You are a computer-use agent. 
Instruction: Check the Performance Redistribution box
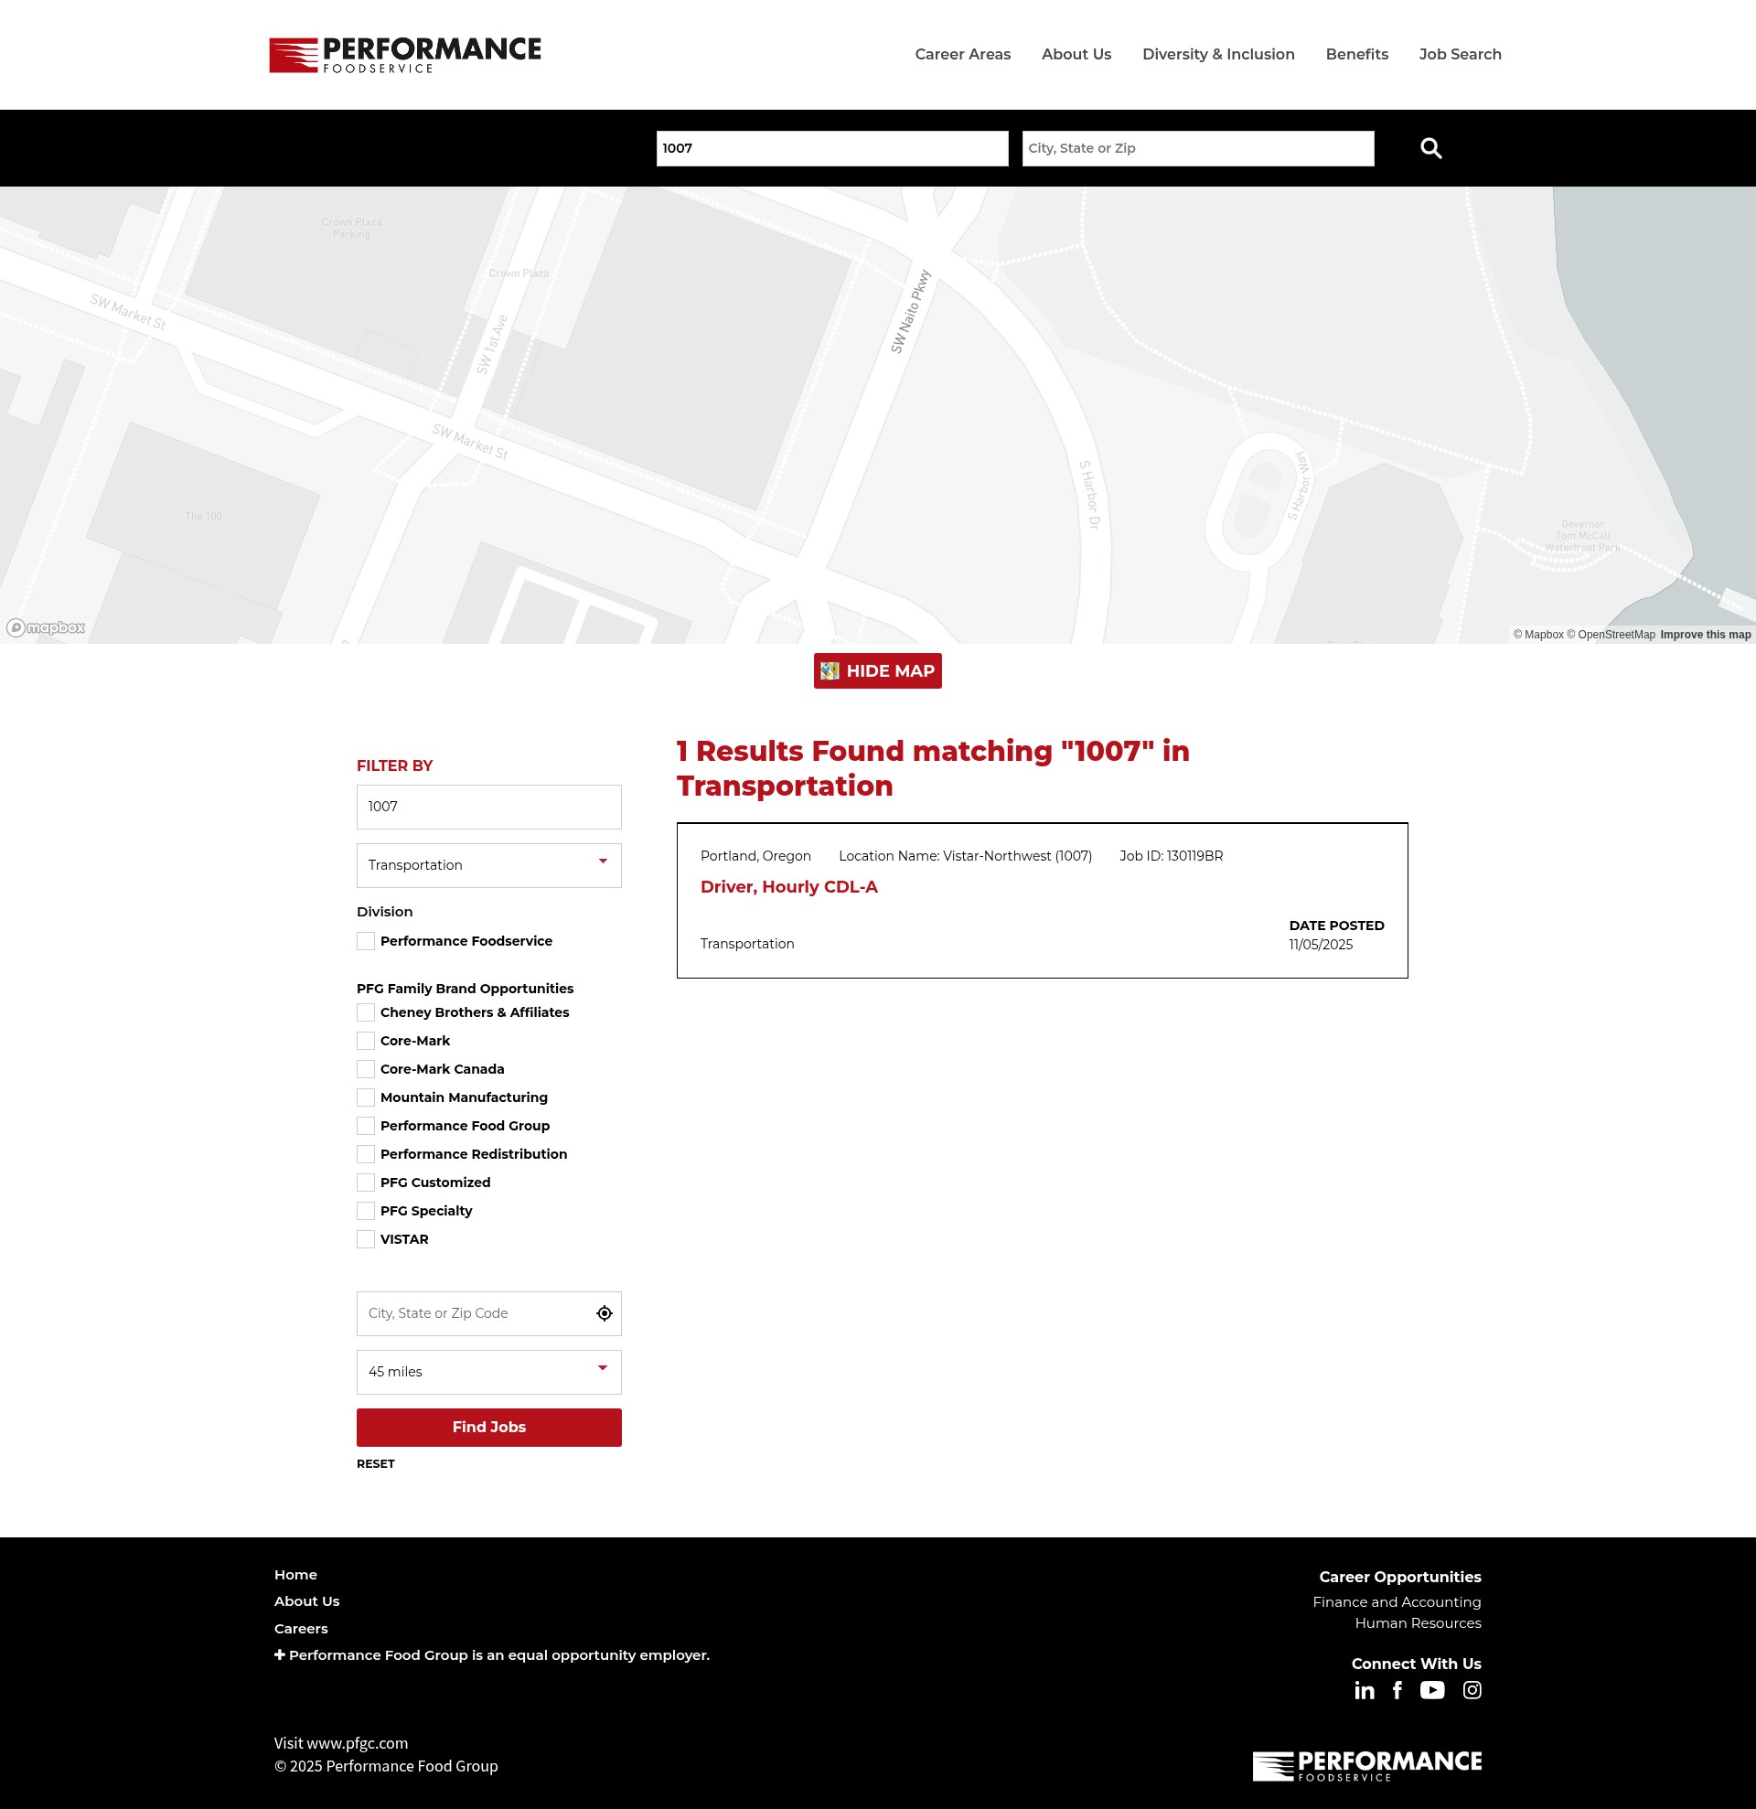366,1154
